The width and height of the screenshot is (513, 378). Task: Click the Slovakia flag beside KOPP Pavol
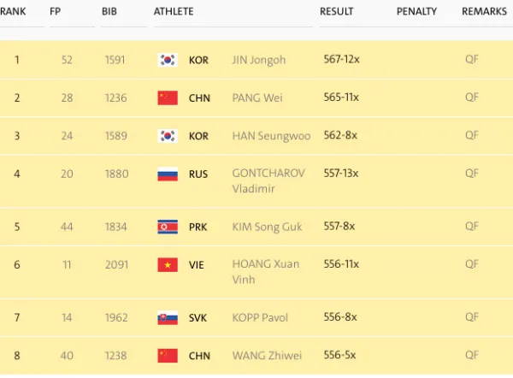[167, 317]
